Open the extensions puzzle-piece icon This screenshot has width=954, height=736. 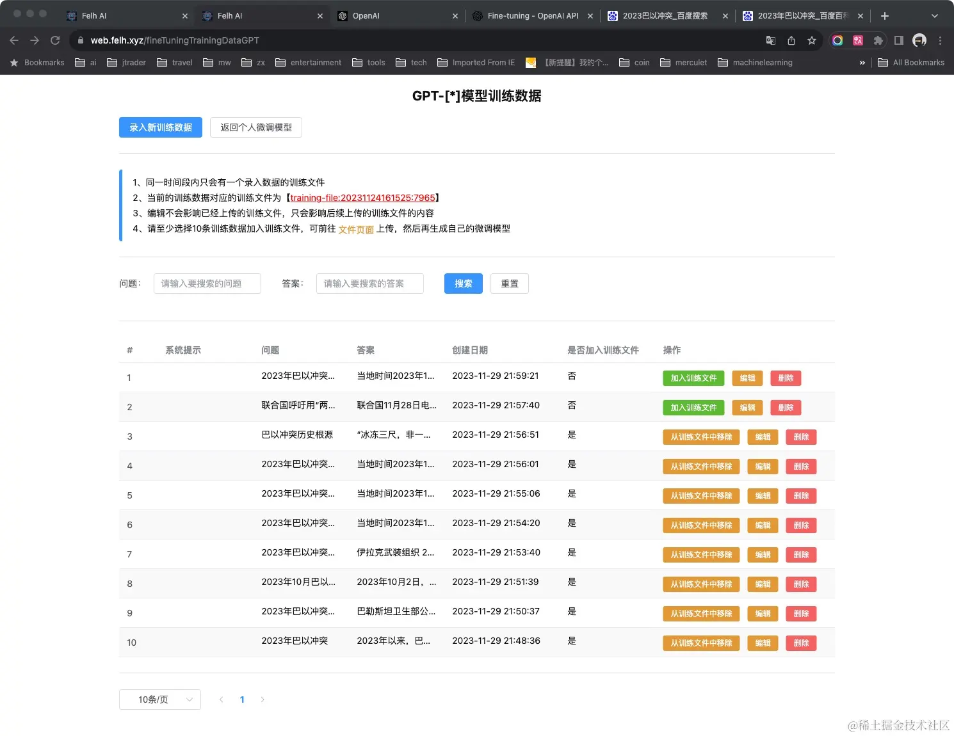[878, 40]
